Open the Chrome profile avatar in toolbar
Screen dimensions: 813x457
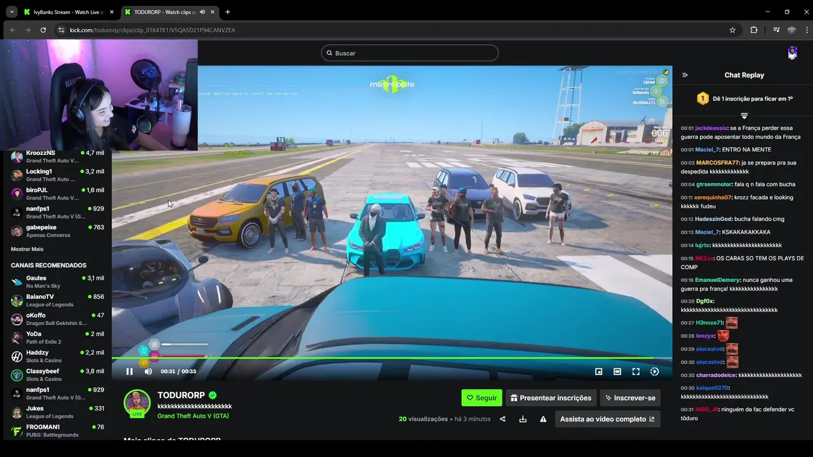coord(791,30)
